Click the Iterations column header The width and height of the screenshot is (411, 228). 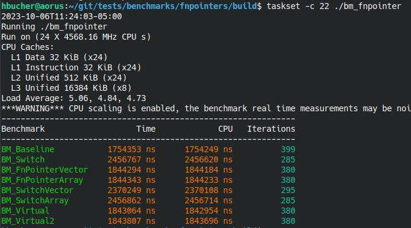271,129
